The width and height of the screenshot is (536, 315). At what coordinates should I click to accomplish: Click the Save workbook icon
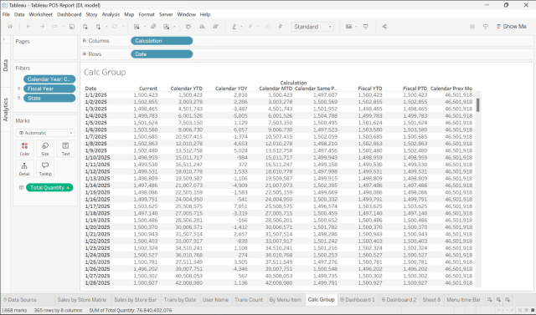[72, 27]
